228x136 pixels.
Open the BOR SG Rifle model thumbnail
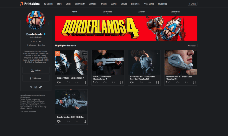[x=72, y=102]
